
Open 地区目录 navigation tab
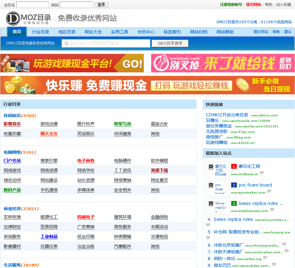coord(67,32)
